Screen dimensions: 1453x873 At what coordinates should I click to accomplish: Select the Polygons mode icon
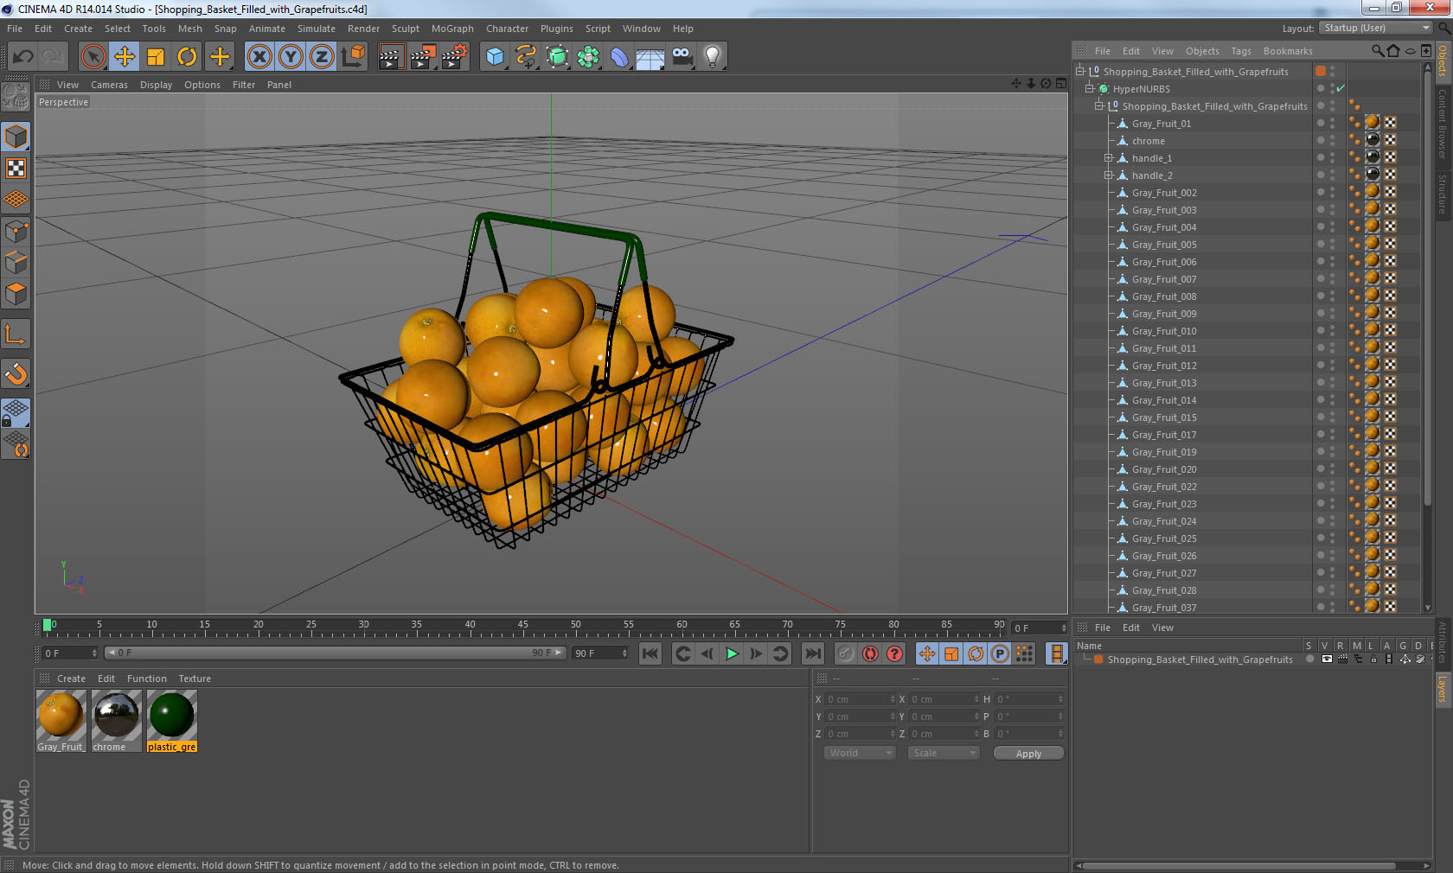[16, 294]
